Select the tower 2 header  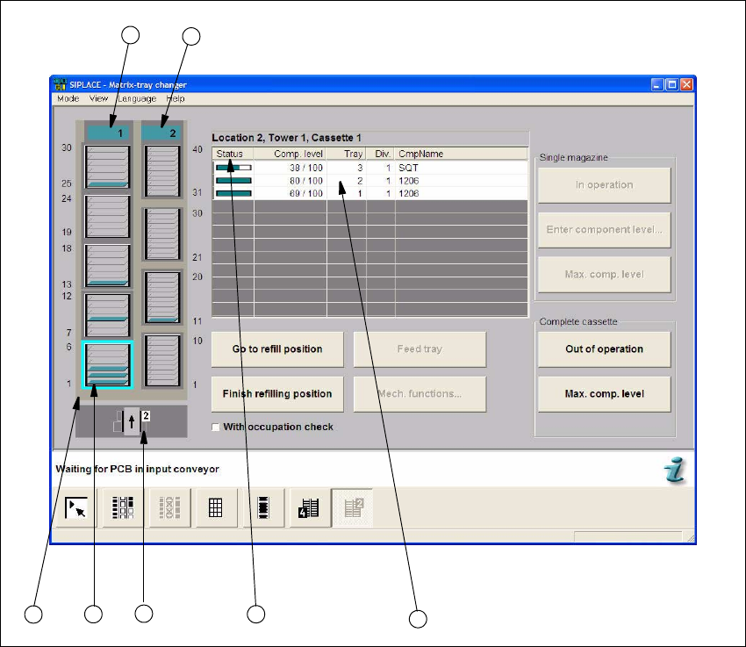point(160,133)
